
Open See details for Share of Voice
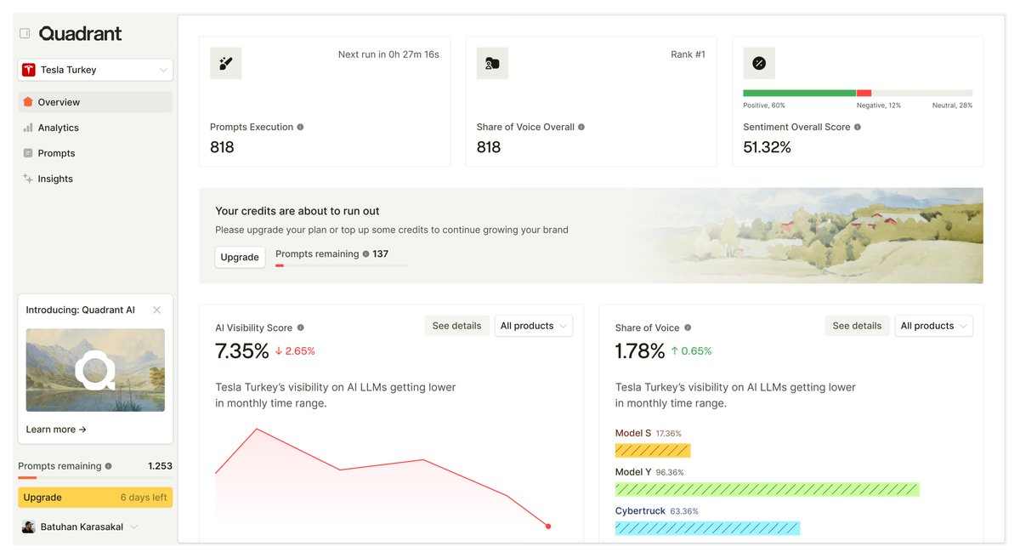857,326
